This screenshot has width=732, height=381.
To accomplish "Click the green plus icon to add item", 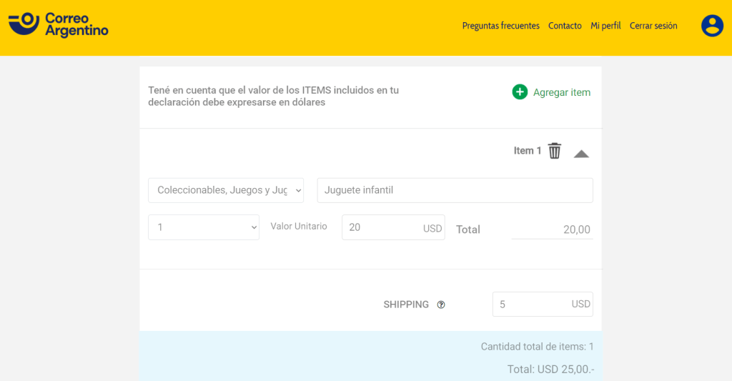I will click(520, 92).
